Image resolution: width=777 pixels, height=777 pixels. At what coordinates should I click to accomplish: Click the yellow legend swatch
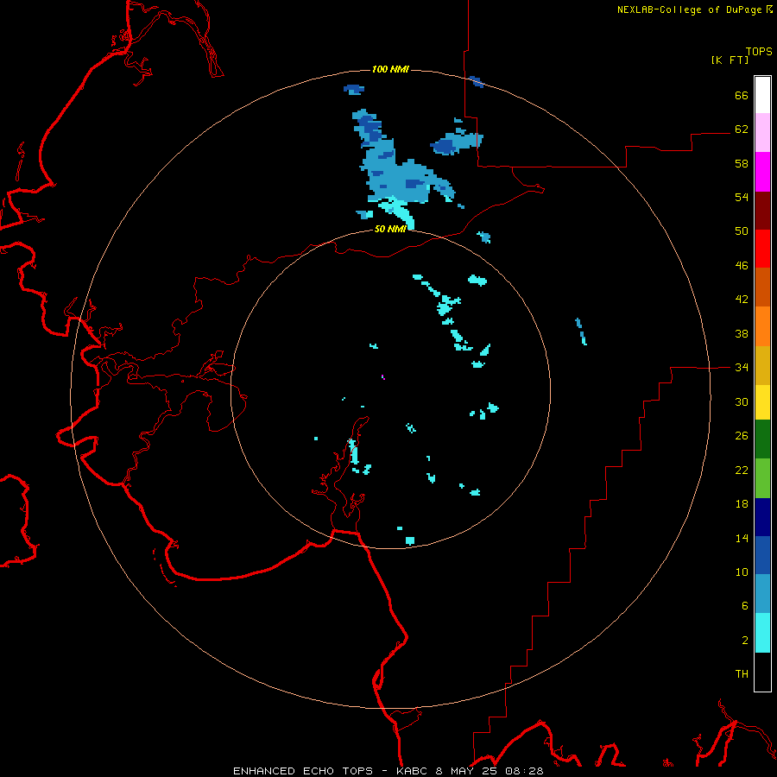(x=762, y=402)
